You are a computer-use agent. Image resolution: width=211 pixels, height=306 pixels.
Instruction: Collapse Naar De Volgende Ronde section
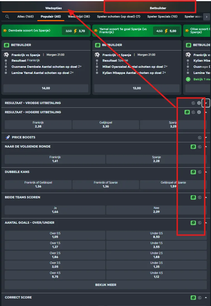[x=206, y=147]
